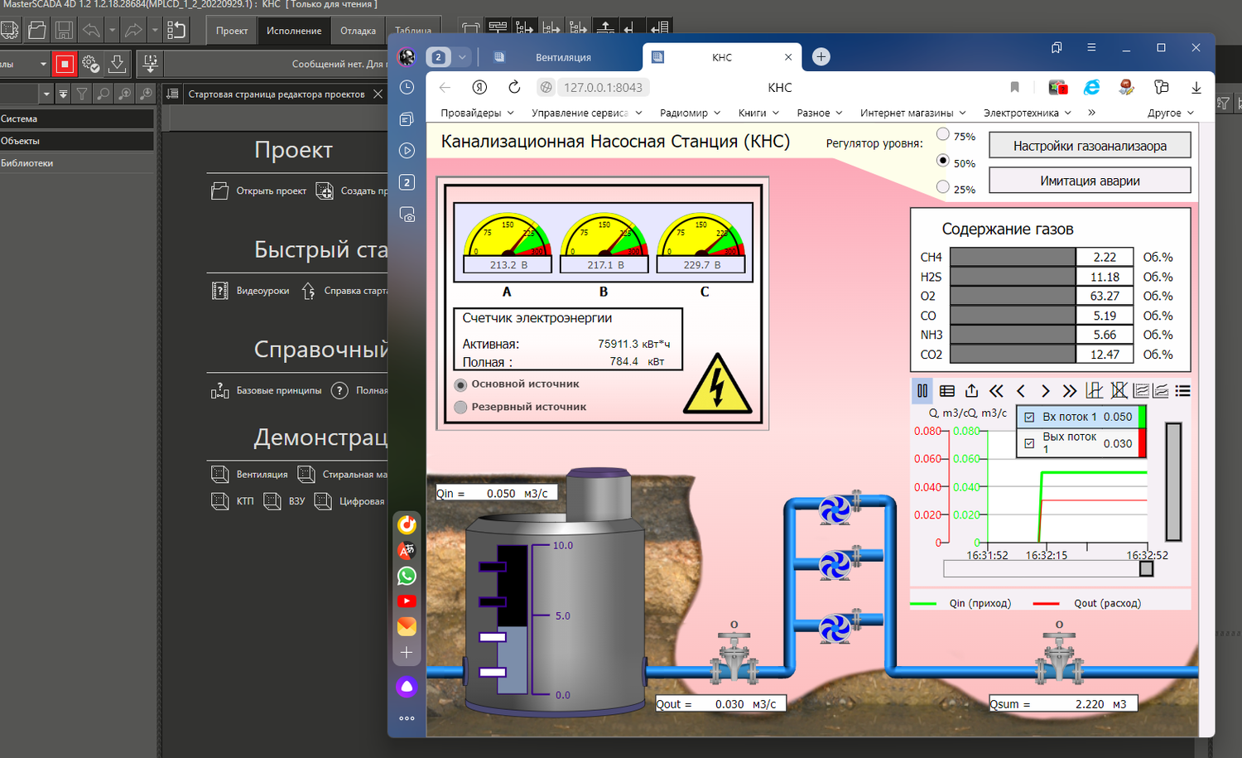1242x758 pixels.
Task: Open the trend legend list icon
Action: coord(1183,391)
